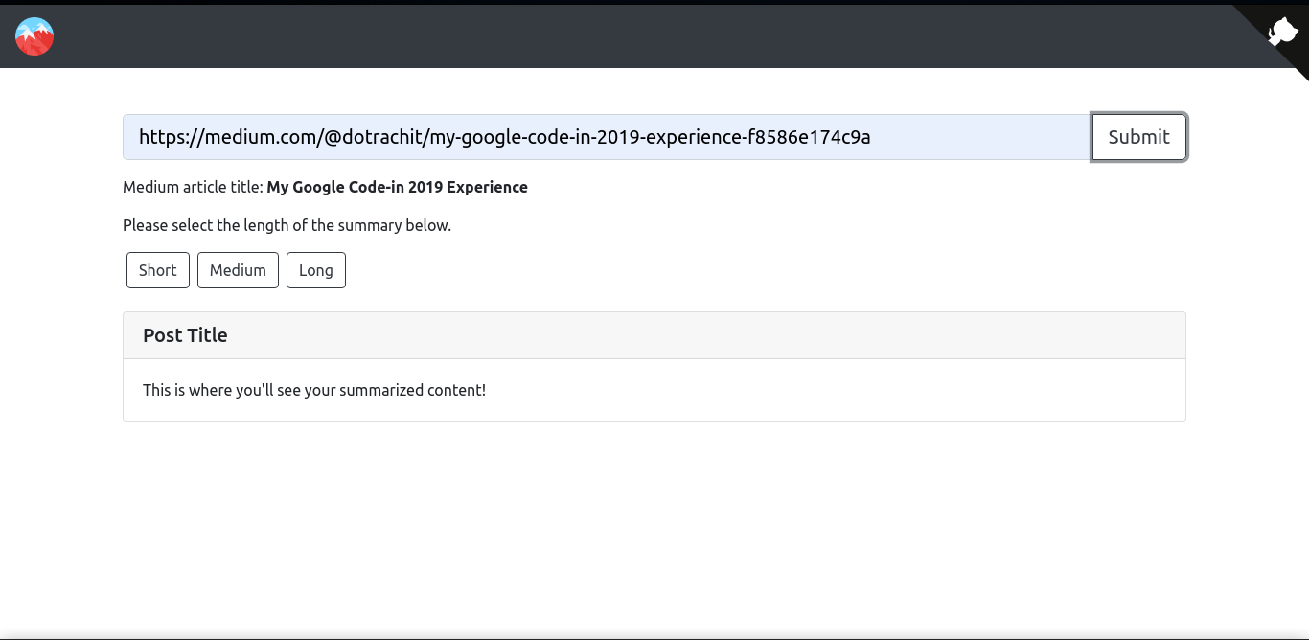Screen dimensions: 1309x640
Task: Open the GitHub octocat corner link
Action: pyautogui.click(x=1283, y=33)
